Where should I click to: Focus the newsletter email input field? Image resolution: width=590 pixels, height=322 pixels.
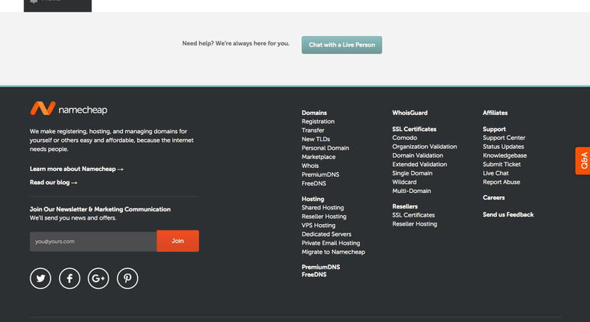pyautogui.click(x=93, y=241)
